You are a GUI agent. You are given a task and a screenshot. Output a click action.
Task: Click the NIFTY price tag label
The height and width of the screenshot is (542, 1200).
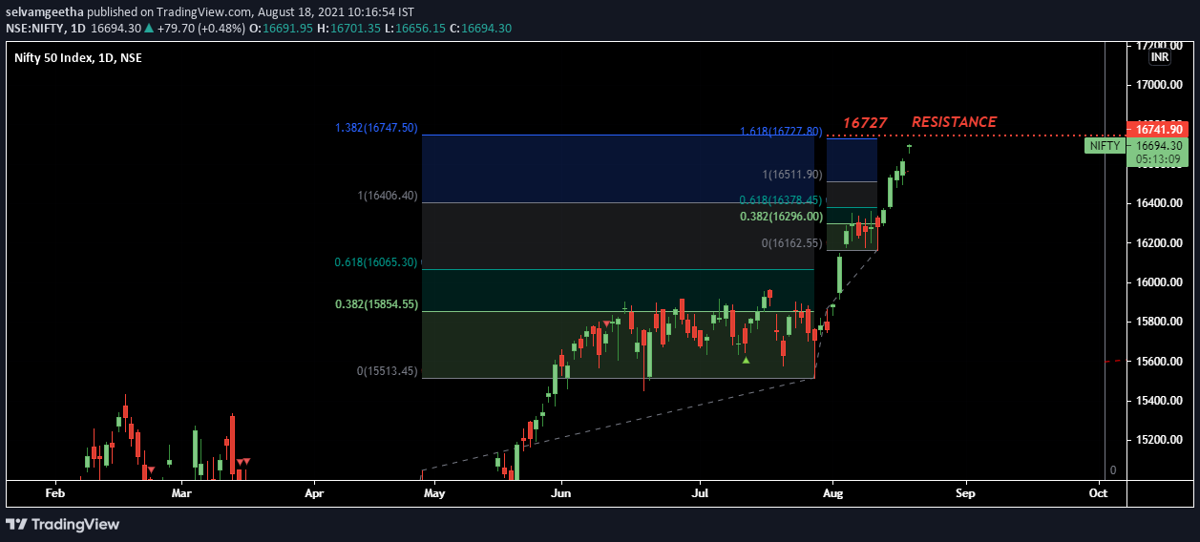[x=1105, y=146]
